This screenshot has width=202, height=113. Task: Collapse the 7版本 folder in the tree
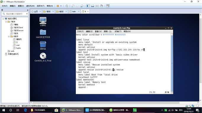tap(6, 22)
